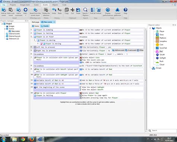Image resolution: width=177 pixels, height=142 pixels.
Task: Select External events tree item
Action: (14, 34)
